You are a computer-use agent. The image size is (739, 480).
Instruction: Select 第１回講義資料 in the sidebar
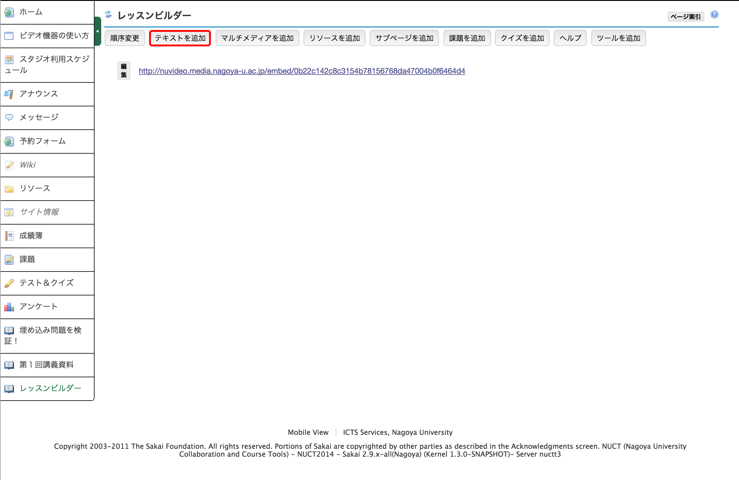click(47, 365)
